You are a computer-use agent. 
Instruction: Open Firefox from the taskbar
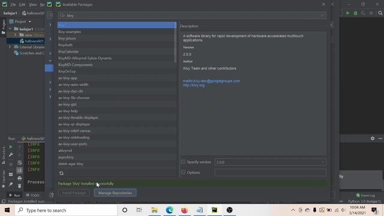coord(184,210)
